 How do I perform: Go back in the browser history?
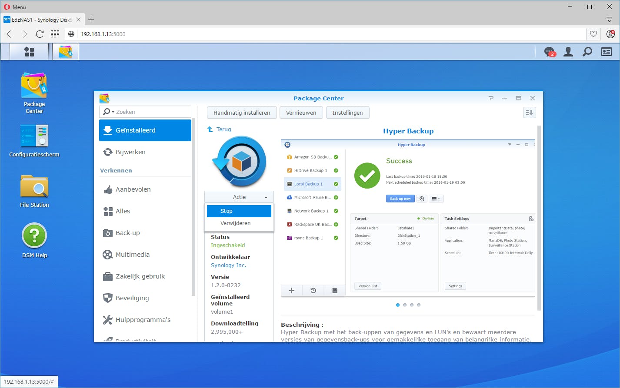9,34
